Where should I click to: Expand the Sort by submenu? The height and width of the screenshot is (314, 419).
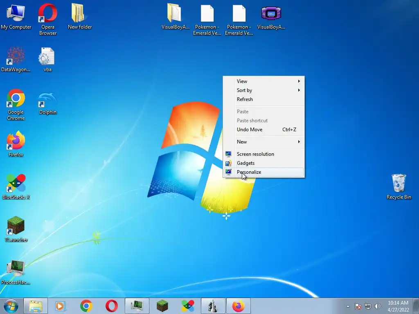click(264, 90)
